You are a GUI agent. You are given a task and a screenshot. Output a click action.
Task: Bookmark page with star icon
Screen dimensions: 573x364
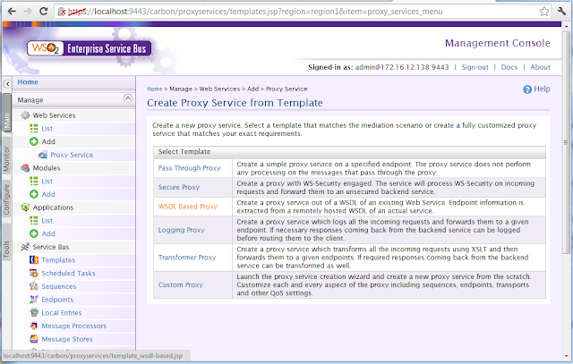[544, 12]
